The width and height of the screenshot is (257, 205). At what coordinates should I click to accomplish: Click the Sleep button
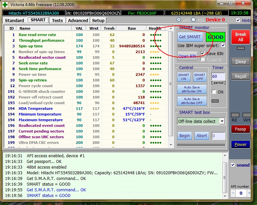(x=241, y=62)
